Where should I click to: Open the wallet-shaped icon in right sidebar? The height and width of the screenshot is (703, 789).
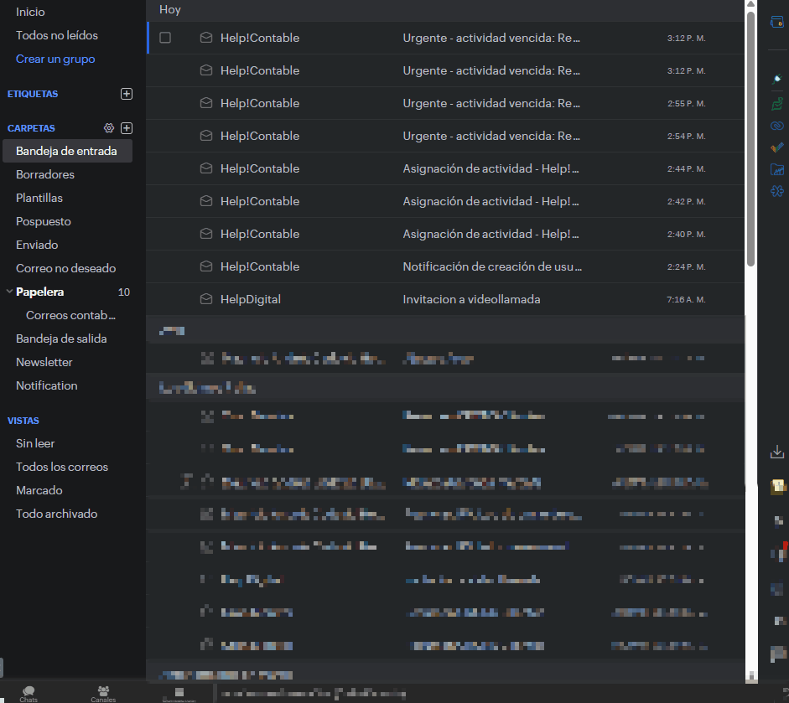(x=777, y=22)
